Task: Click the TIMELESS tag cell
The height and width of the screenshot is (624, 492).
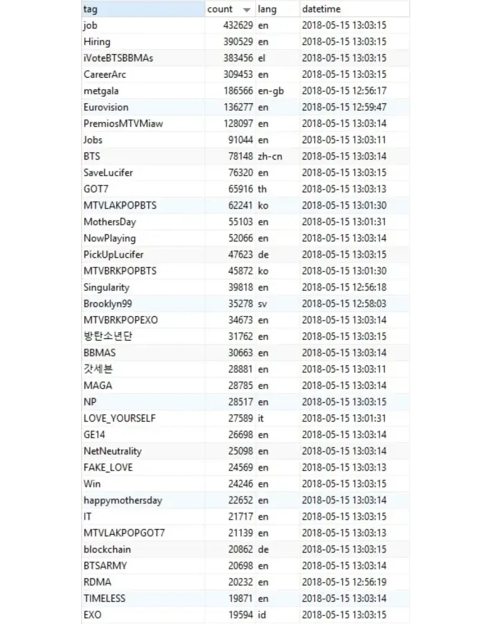Action: coord(104,598)
